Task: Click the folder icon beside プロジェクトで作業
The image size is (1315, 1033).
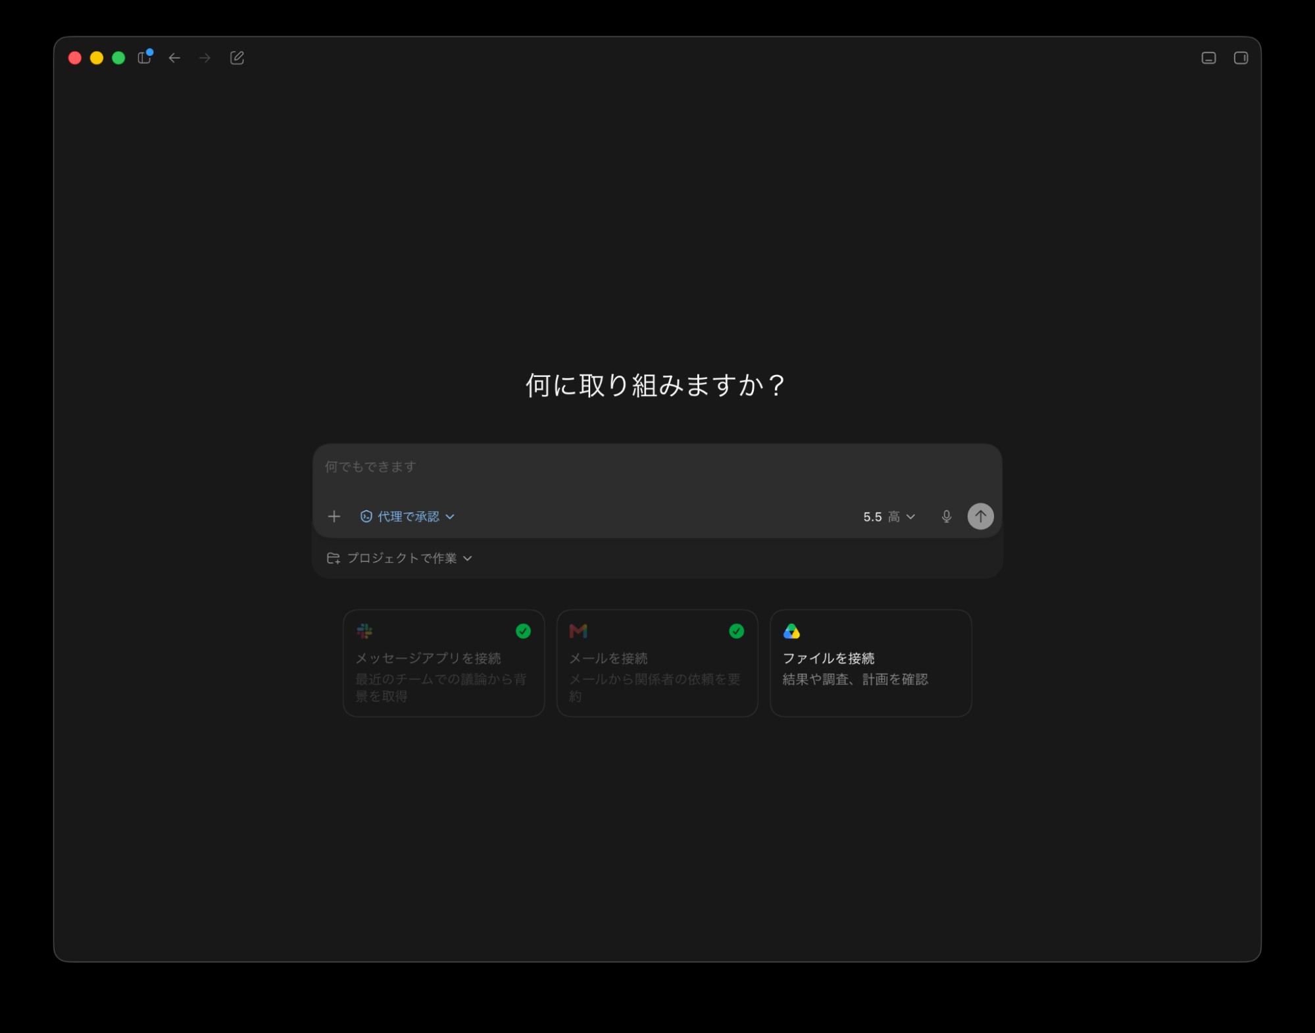Action: (x=334, y=558)
